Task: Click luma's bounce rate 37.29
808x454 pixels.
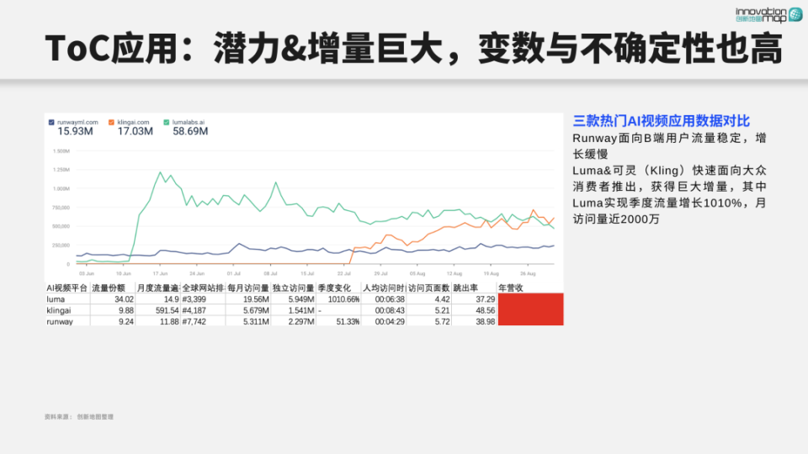Action: point(486,299)
